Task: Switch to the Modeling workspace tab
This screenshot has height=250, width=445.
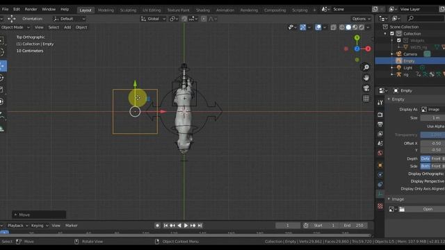Action: pyautogui.click(x=106, y=10)
